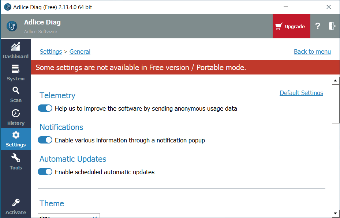
Task: Click the Automatic Updates heading
Action: point(73,159)
